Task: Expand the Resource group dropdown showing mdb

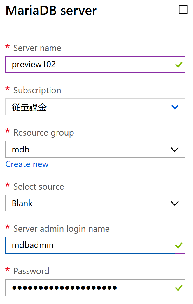Action: tap(95, 149)
